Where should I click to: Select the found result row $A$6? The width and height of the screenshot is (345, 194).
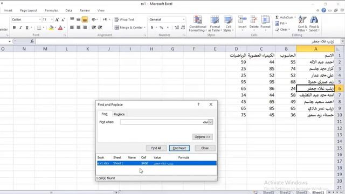pos(157,163)
